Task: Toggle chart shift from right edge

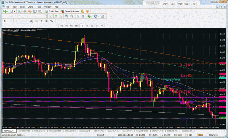Action: [83, 16]
